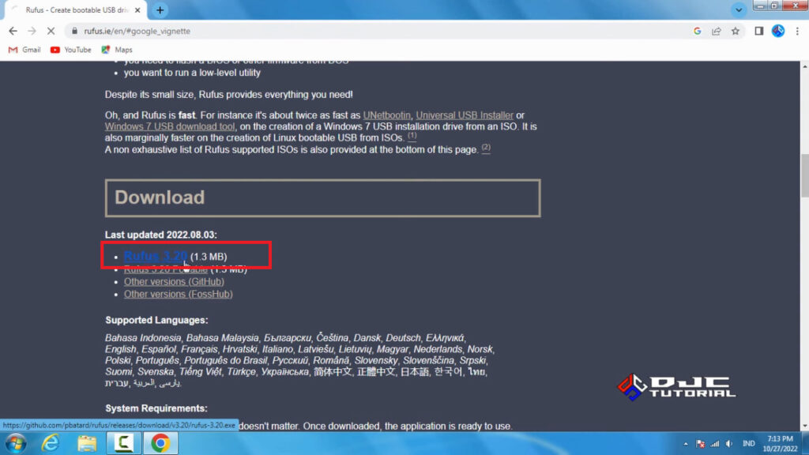Open the Chrome three-dot menu
The image size is (809, 455).
point(797,30)
